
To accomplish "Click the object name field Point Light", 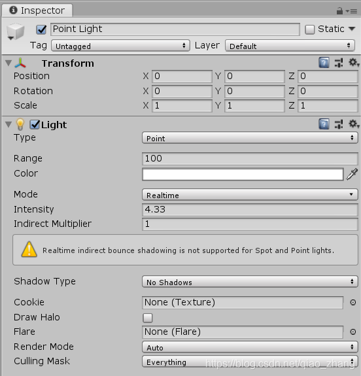I will 175,29.
